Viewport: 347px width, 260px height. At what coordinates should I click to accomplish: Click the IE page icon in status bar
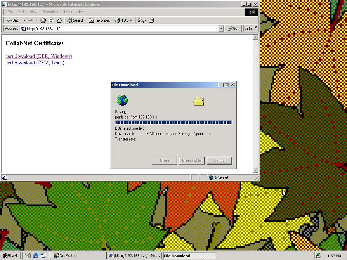pyautogui.click(x=4, y=177)
